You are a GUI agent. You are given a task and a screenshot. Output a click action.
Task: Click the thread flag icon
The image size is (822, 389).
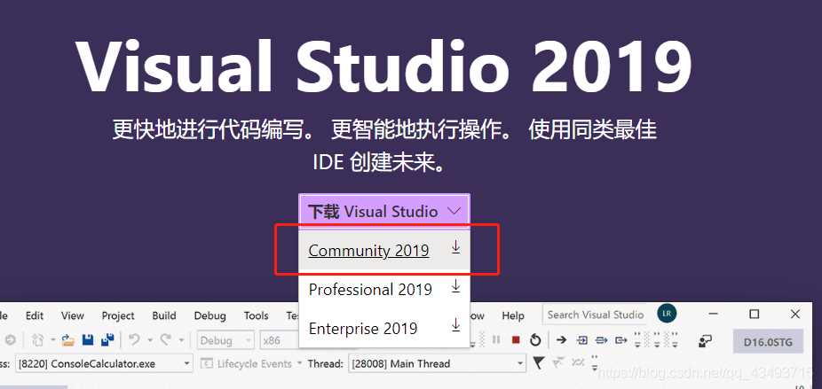tap(539, 362)
